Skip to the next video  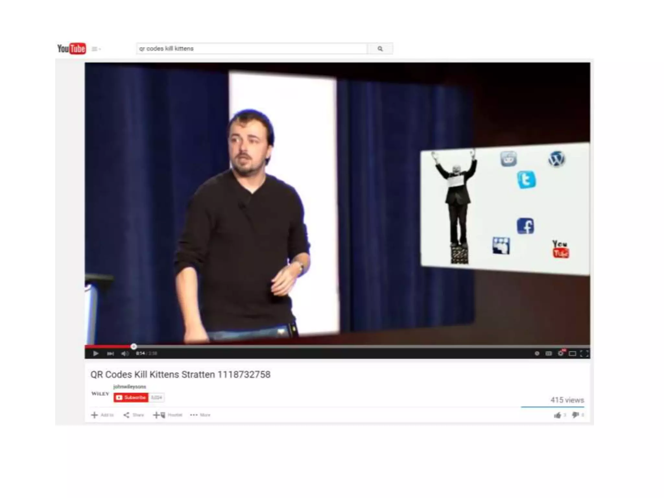click(111, 353)
